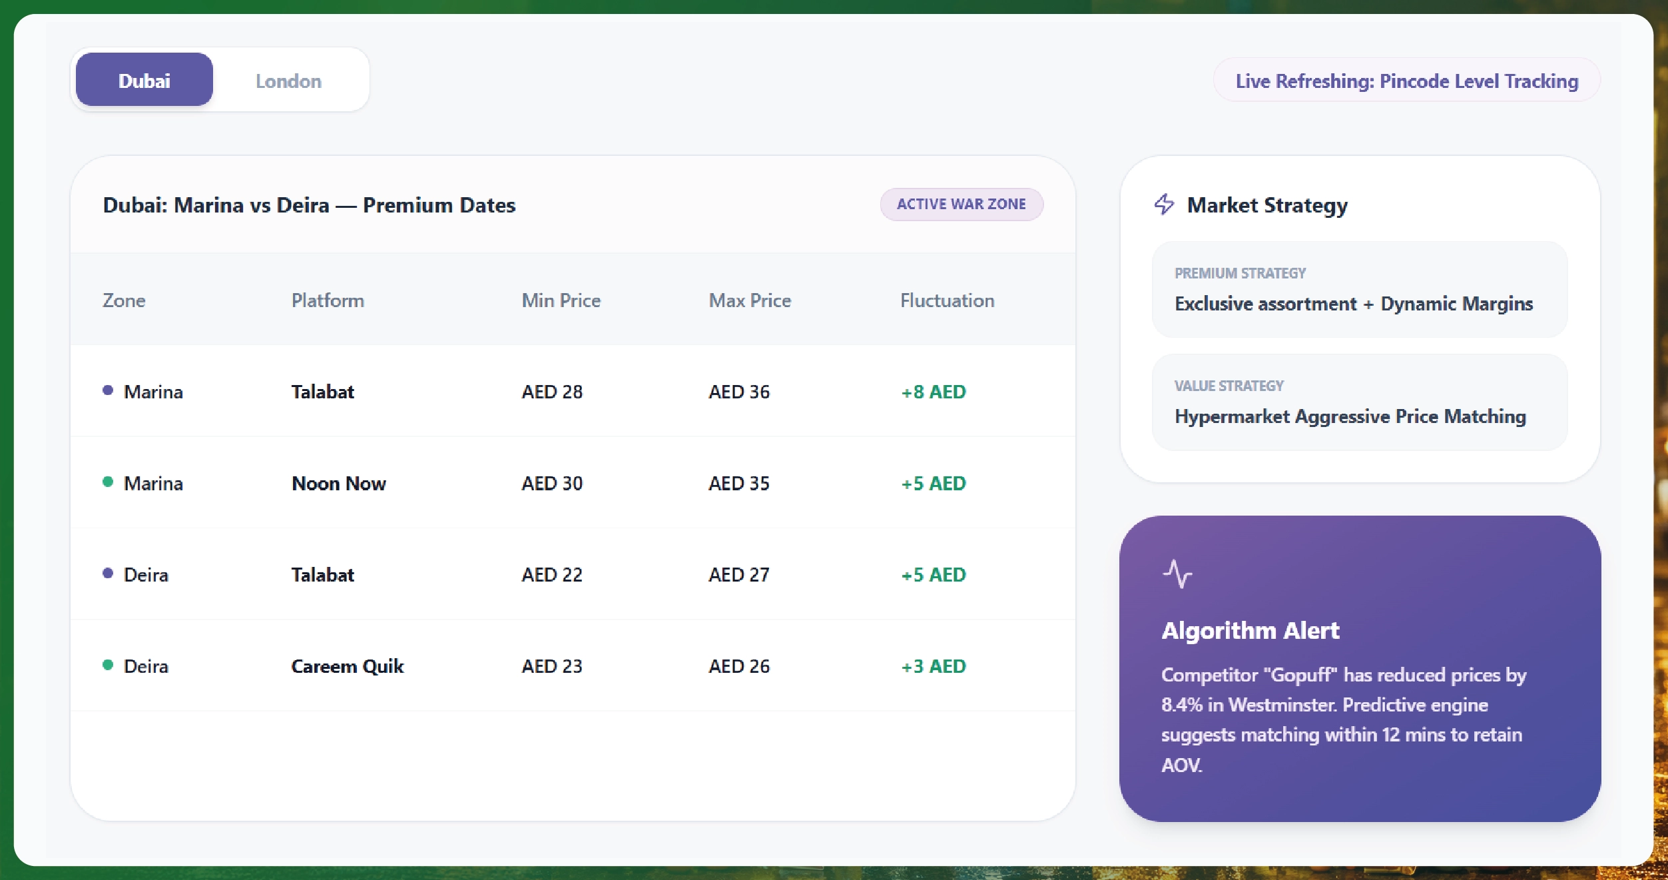Click the table title Dubai: Marina vs Deira

308,205
